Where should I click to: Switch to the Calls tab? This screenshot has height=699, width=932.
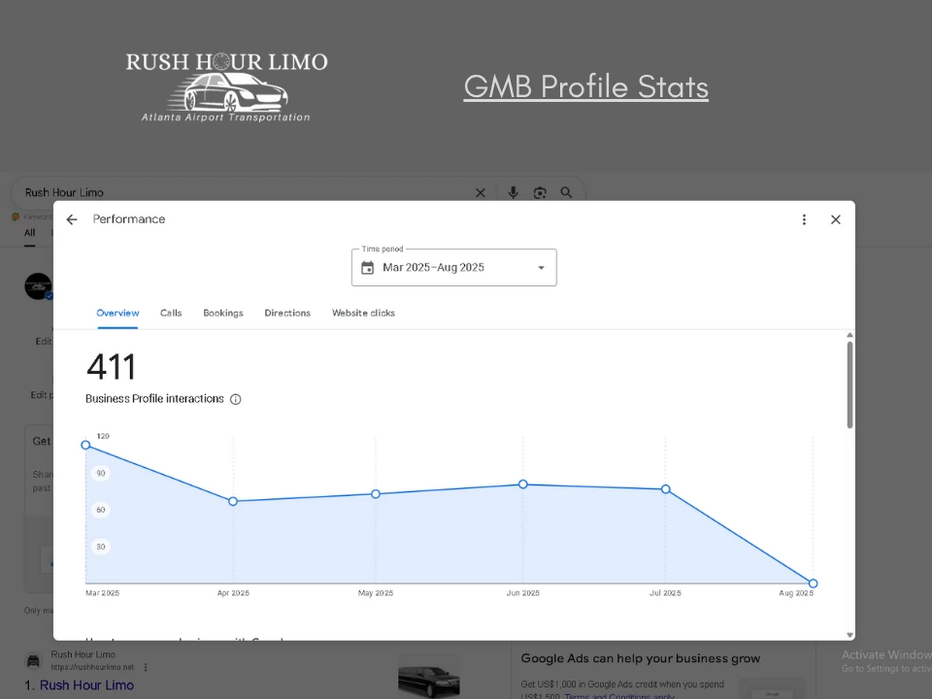[171, 313]
